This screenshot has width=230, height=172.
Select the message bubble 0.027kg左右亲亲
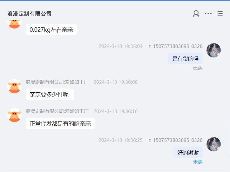click(51, 30)
